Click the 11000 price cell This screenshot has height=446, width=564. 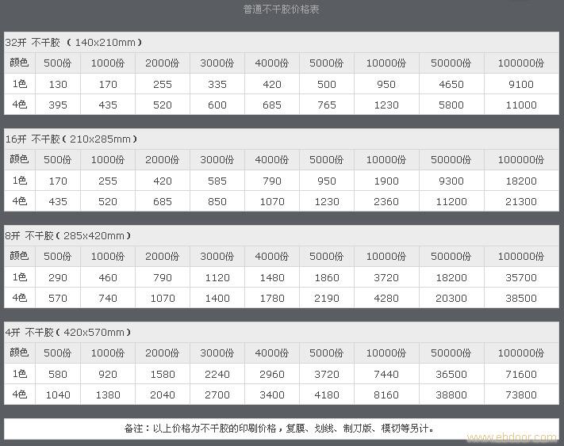tap(520, 105)
